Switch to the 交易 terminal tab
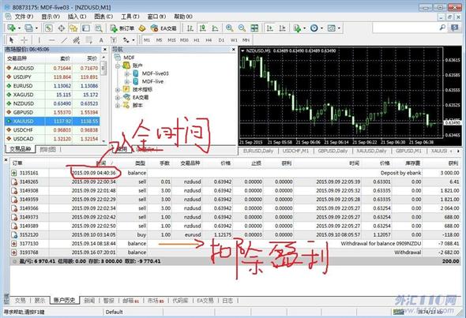Viewport: 466px width, 318px height. click(21, 301)
